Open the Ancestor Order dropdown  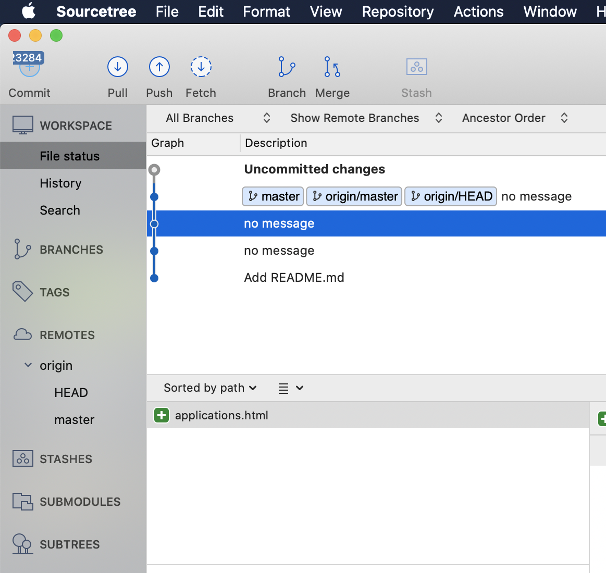tap(515, 118)
